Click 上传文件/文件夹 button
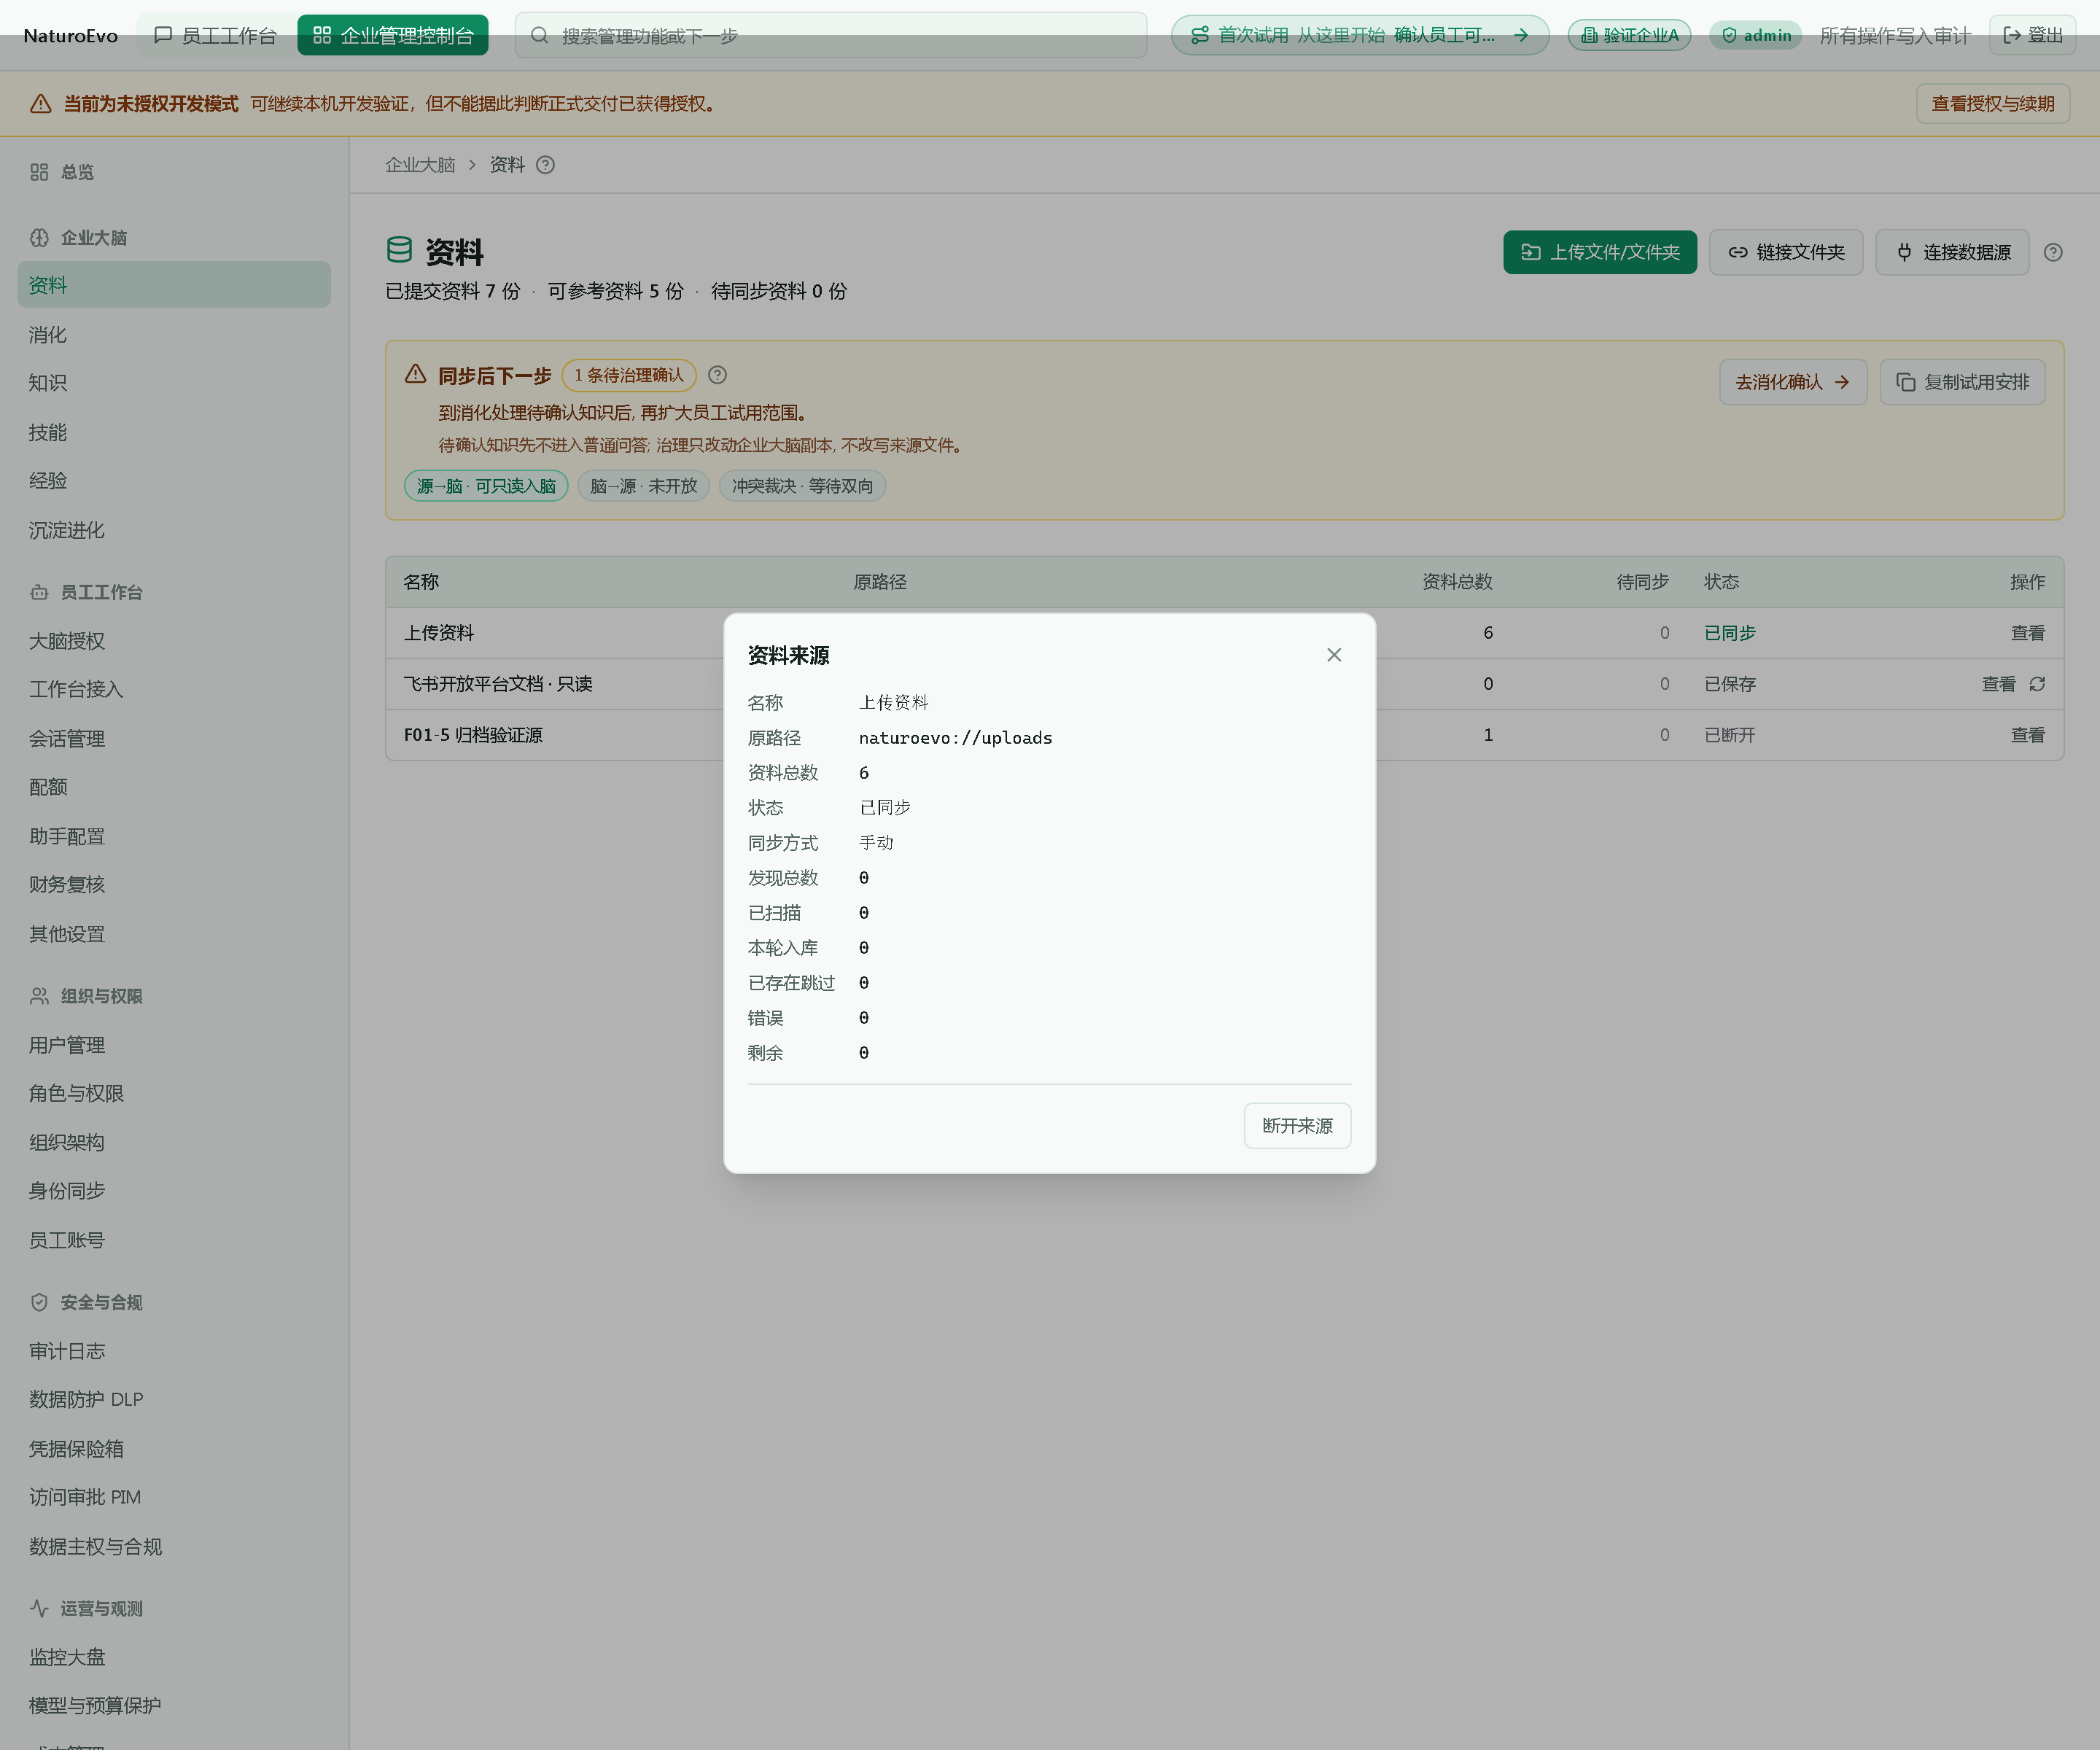 [x=1600, y=252]
